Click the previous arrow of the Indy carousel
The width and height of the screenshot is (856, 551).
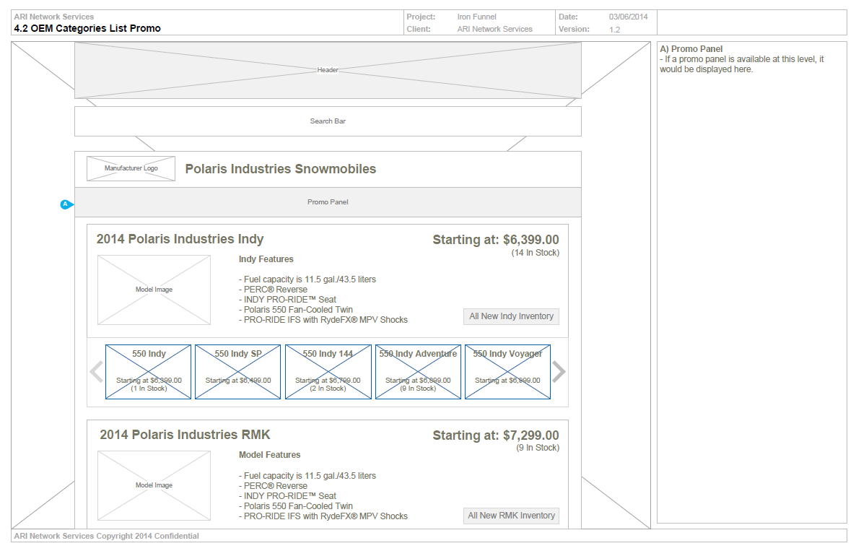[97, 372]
